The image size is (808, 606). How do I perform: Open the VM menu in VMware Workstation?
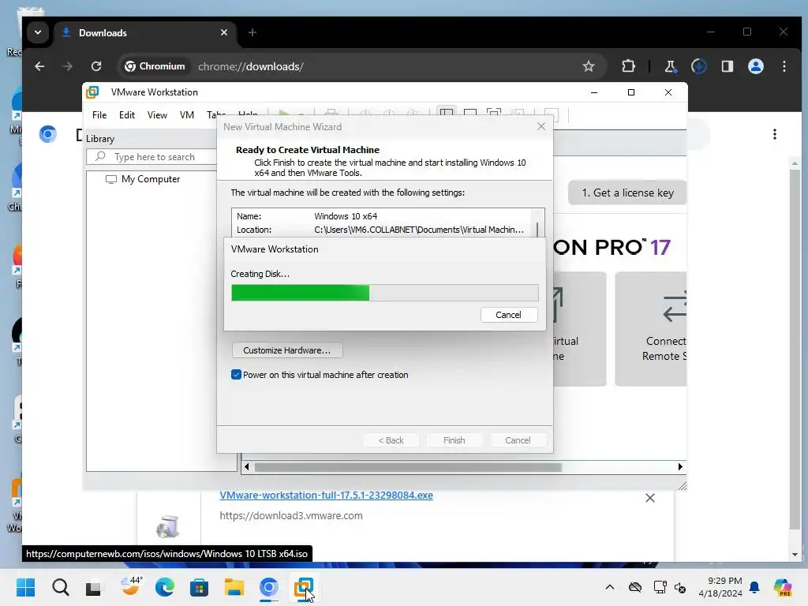click(x=186, y=115)
